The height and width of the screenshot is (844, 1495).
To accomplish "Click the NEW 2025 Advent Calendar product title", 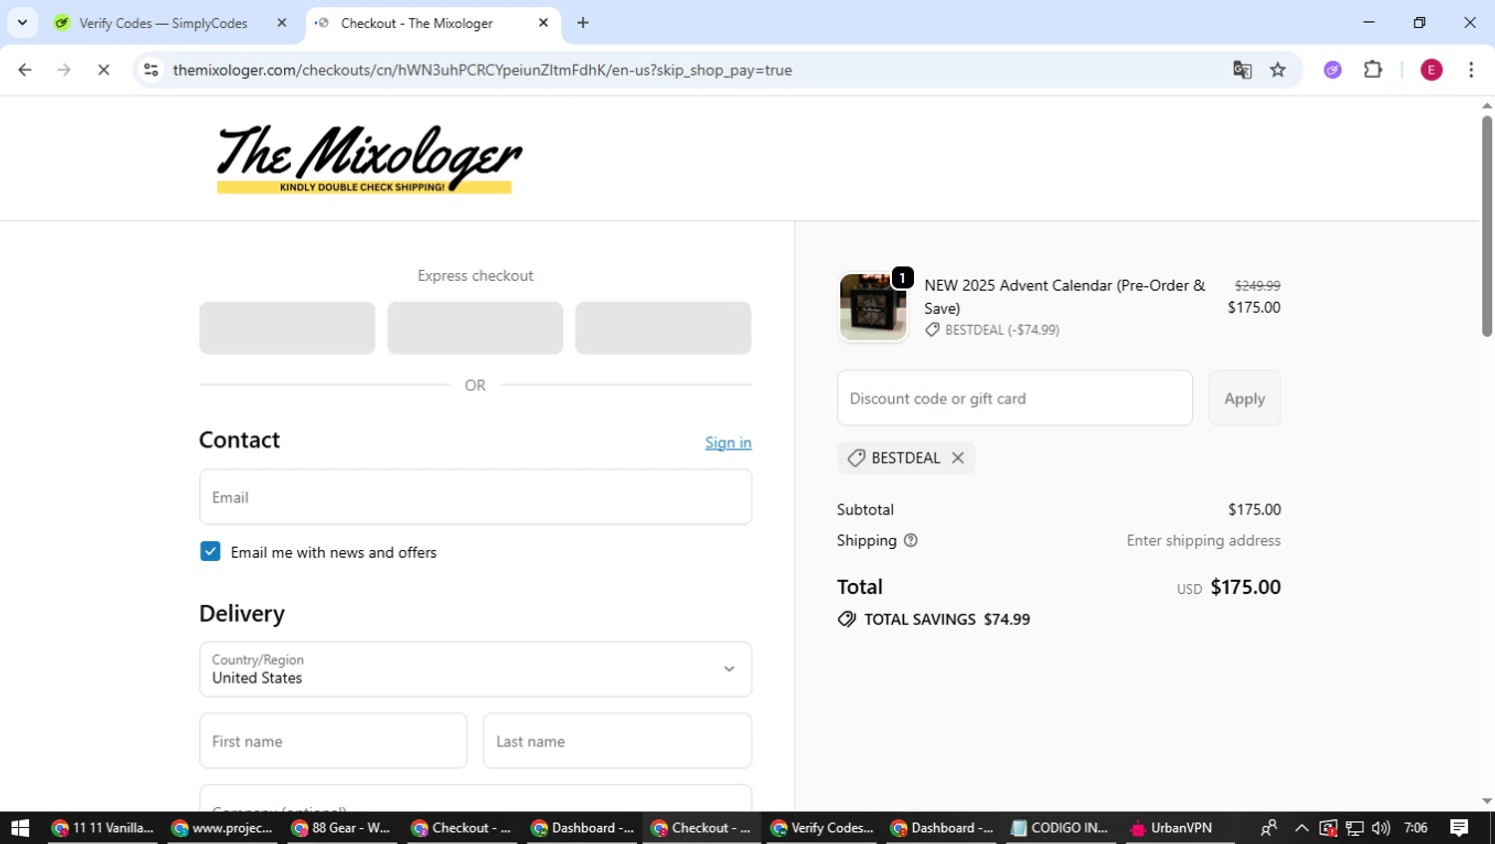I will (1064, 297).
